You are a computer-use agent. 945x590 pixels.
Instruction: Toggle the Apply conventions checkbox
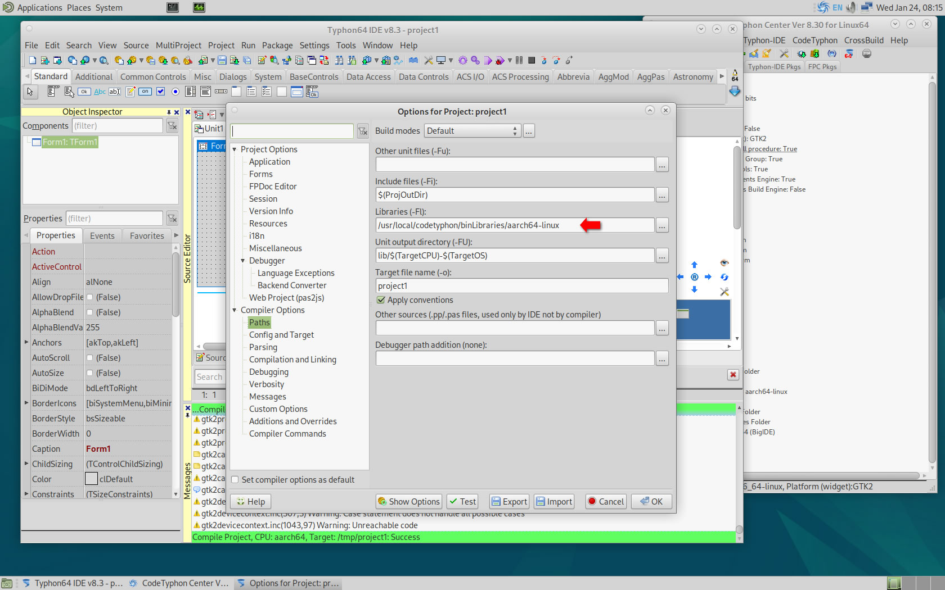(381, 300)
